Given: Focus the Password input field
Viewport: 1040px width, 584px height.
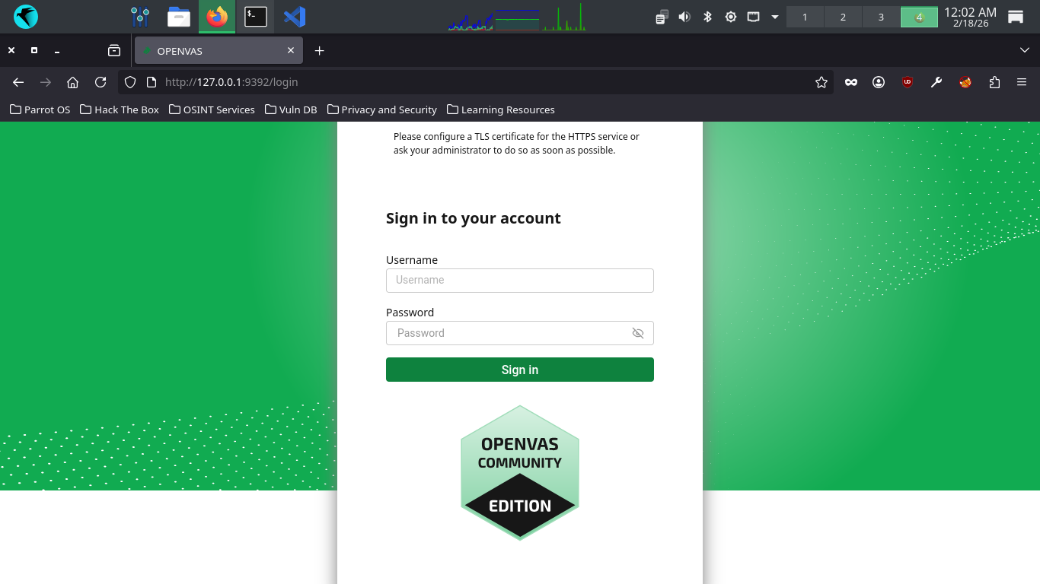Looking at the screenshot, I should click(x=506, y=333).
